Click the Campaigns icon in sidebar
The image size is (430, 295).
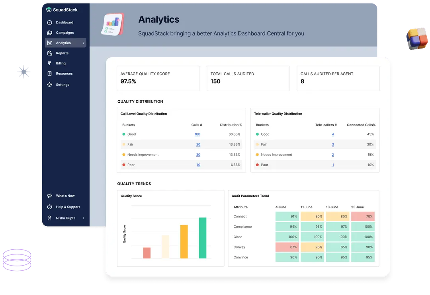[x=50, y=33]
